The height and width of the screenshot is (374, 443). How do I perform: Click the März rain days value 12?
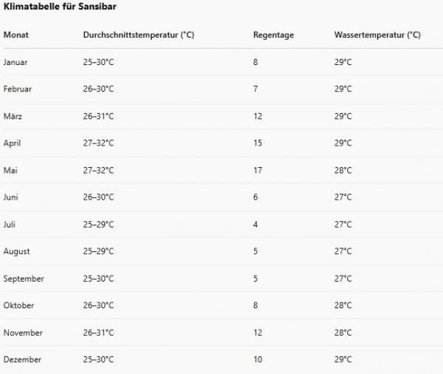258,116
